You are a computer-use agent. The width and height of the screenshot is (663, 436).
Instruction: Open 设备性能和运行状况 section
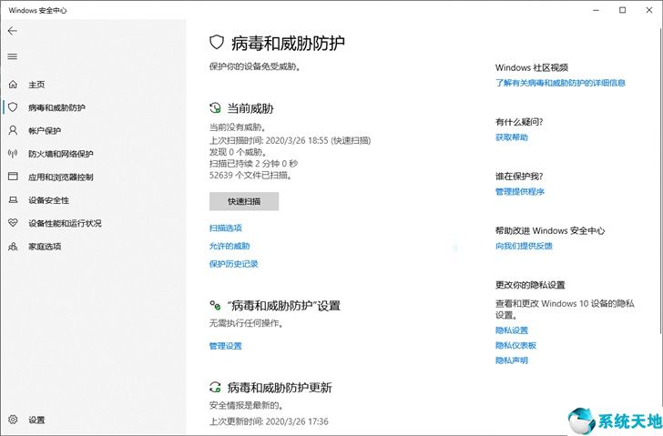coord(65,223)
